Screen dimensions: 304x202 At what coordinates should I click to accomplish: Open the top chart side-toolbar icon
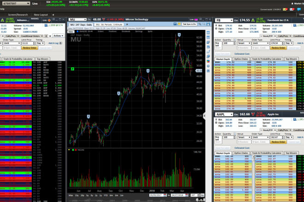(208, 33)
